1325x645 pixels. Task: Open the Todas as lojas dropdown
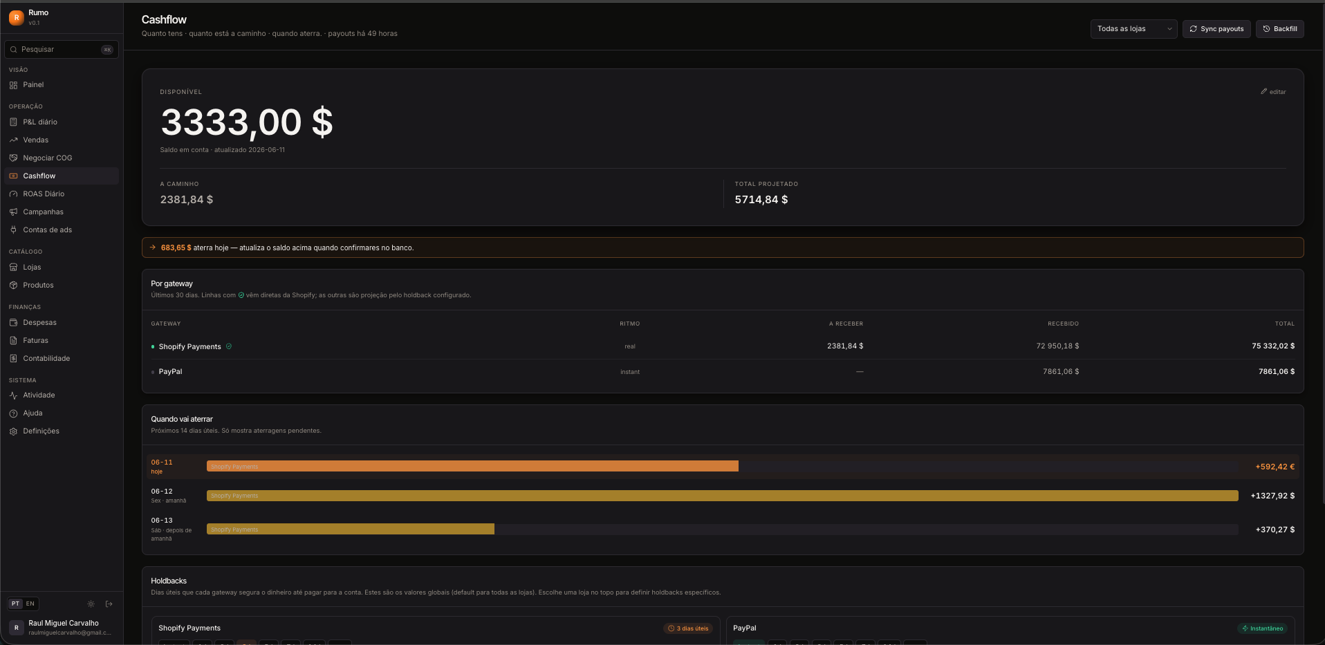coord(1133,29)
